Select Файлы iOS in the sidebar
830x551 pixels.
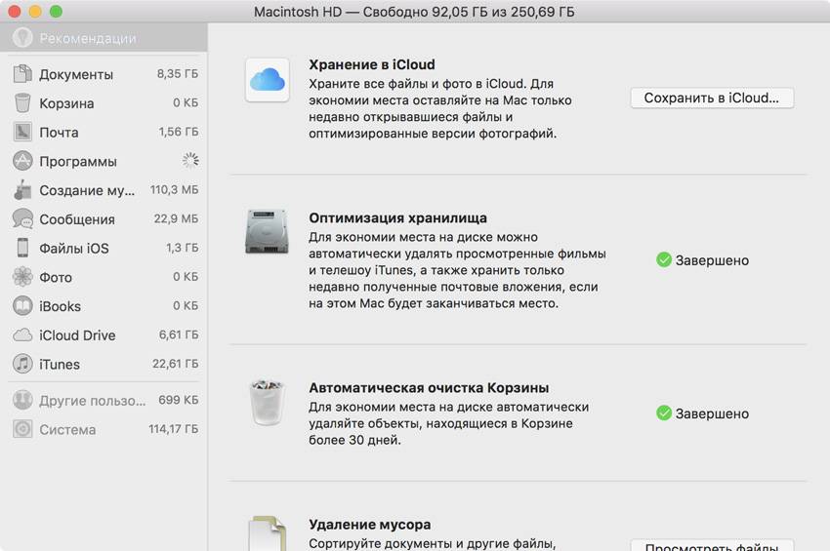click(x=73, y=249)
